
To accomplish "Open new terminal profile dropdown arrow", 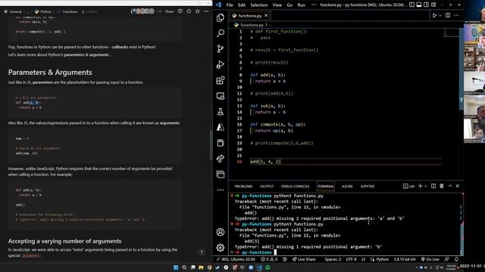I will pos(426,186).
